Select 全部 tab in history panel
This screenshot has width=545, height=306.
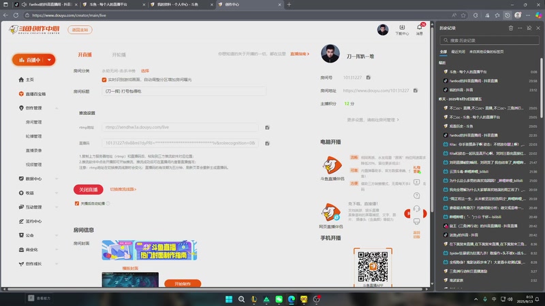(x=443, y=52)
